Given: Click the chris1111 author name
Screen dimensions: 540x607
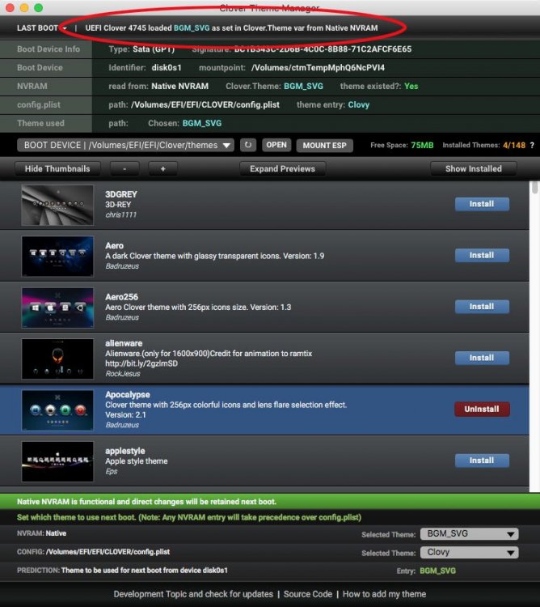Looking at the screenshot, I should click(121, 214).
